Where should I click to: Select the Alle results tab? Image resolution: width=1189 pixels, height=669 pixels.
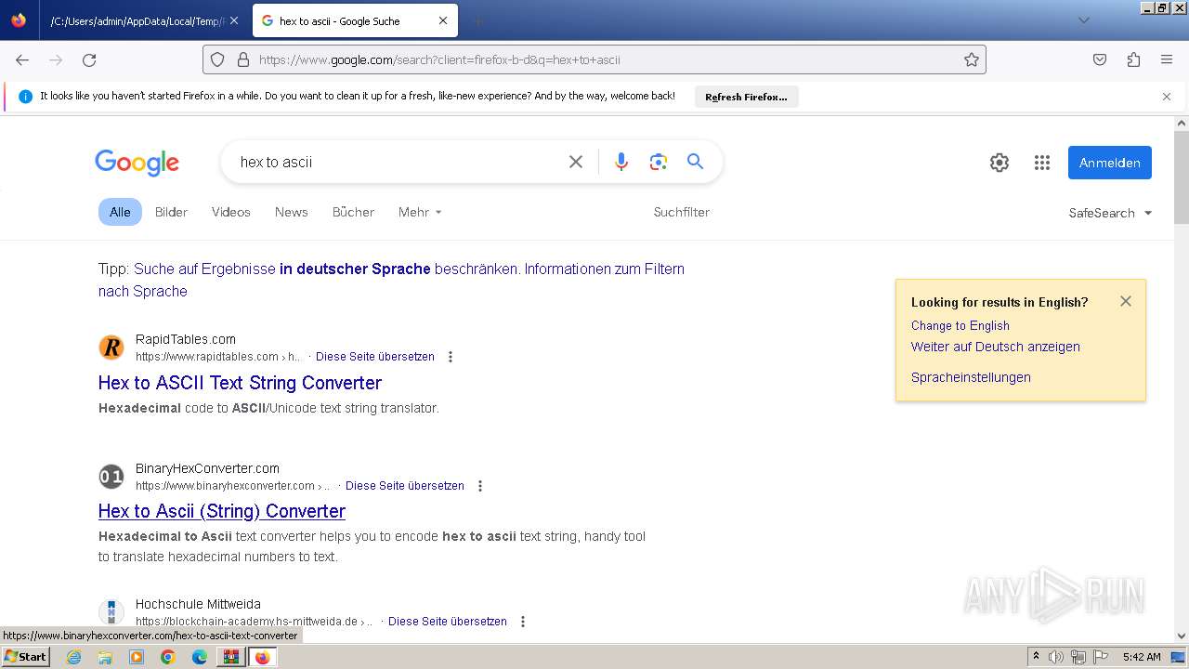click(120, 212)
